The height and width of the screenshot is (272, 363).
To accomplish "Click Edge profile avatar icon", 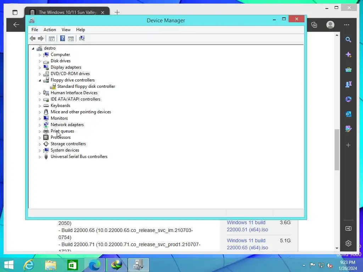I will pyautogui.click(x=330, y=25).
